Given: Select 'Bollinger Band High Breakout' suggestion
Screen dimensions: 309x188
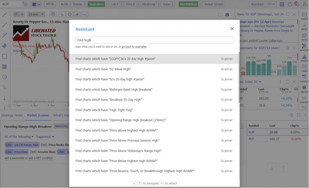Looking at the screenshot, I should [154, 90].
